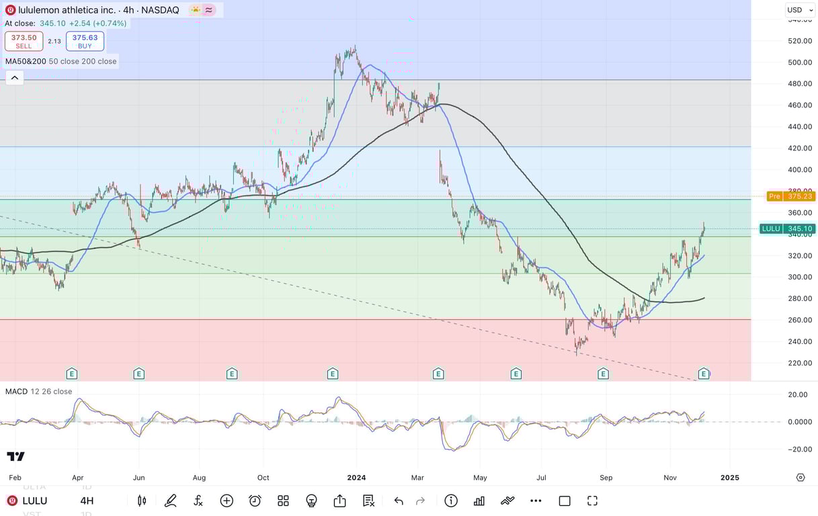Open the fx indicators menu

click(x=198, y=501)
